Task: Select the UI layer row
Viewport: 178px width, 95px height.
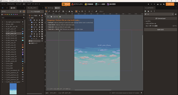Action: 35,41
